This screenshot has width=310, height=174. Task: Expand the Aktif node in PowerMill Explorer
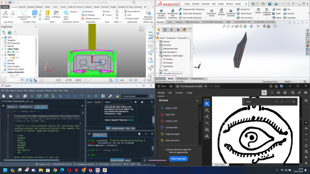[x=2, y=37]
